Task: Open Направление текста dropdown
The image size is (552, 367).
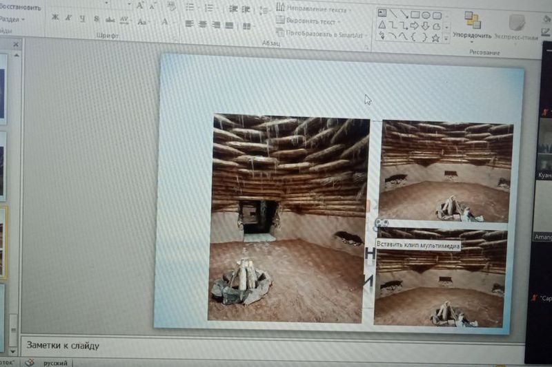Action: 315,9
